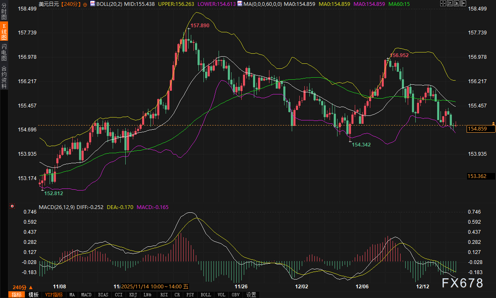Click the last icon in the top-right chart toolbar

coord(464,3)
